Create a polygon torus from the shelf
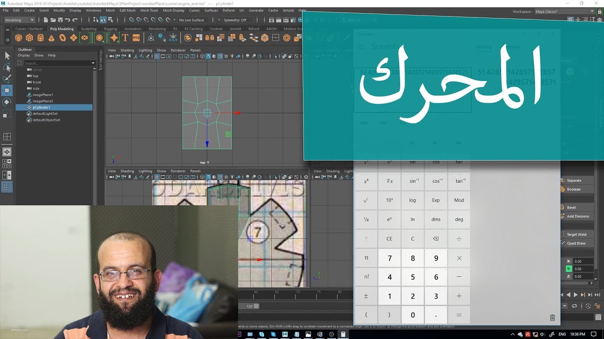 click(x=62, y=38)
